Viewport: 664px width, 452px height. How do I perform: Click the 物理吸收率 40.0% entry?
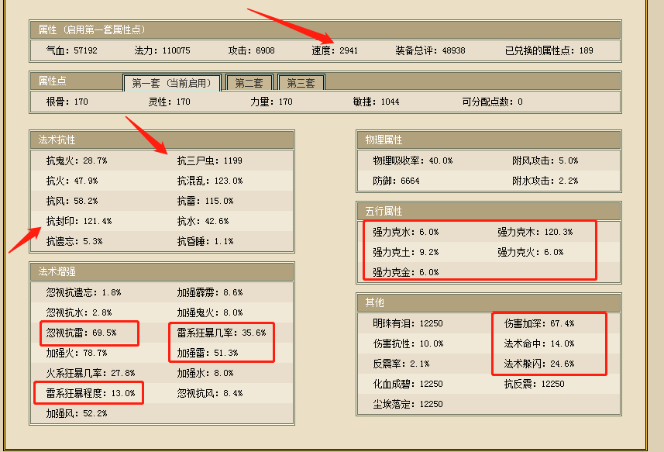(x=412, y=160)
